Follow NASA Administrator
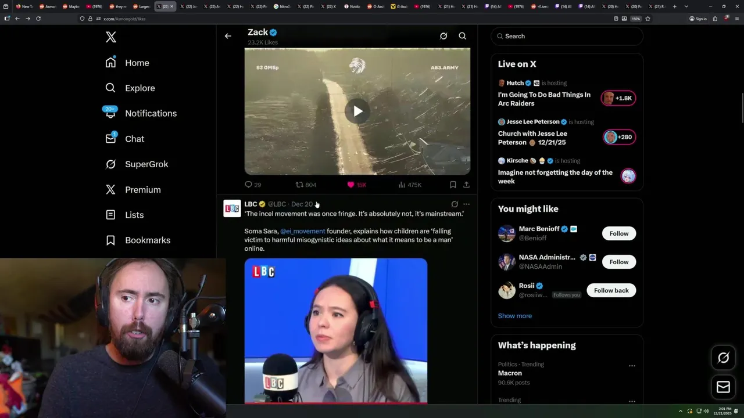Viewport: 744px width, 418px height. click(x=619, y=262)
